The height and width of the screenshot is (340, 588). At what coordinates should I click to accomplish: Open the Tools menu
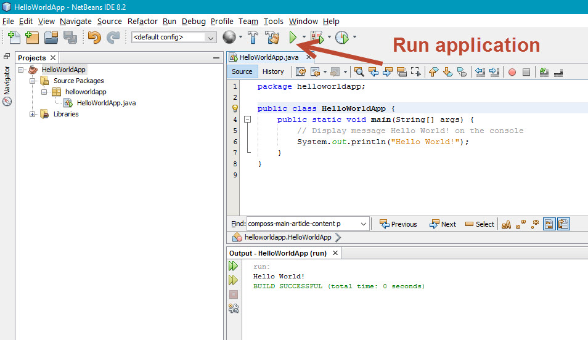(274, 22)
